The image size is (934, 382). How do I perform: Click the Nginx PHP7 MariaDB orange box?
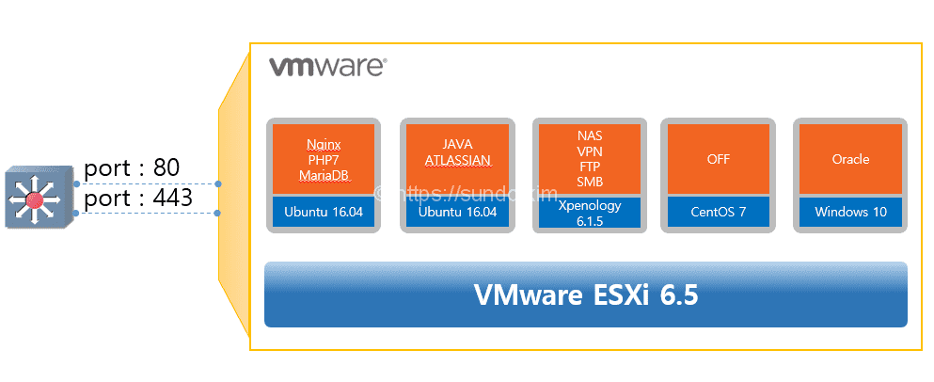tap(324, 159)
